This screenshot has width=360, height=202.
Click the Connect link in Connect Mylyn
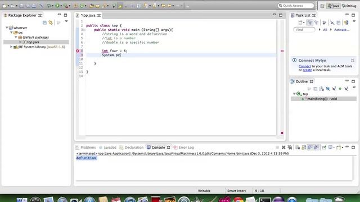click(305, 66)
